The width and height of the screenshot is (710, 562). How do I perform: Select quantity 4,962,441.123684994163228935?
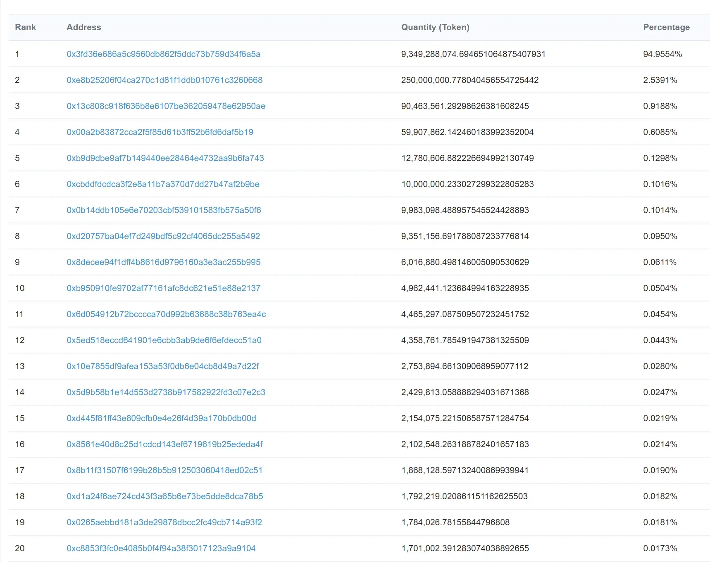(x=465, y=288)
